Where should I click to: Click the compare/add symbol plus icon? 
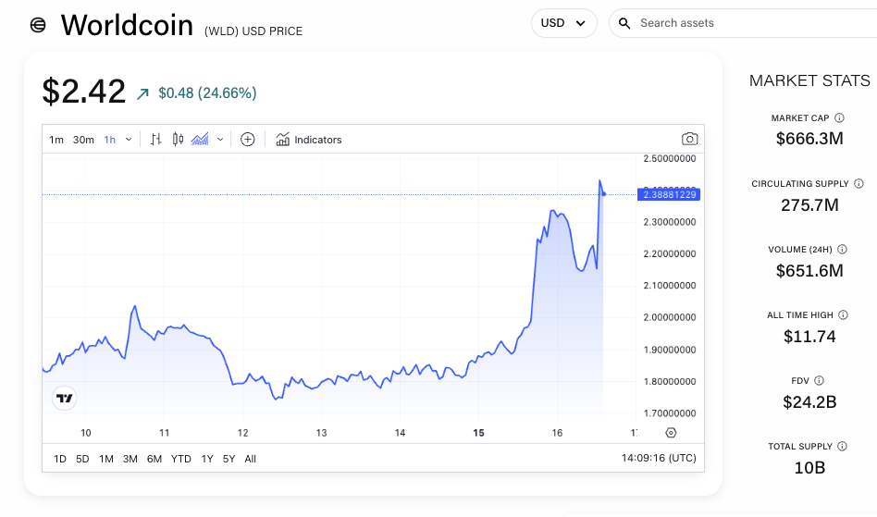[x=247, y=140]
